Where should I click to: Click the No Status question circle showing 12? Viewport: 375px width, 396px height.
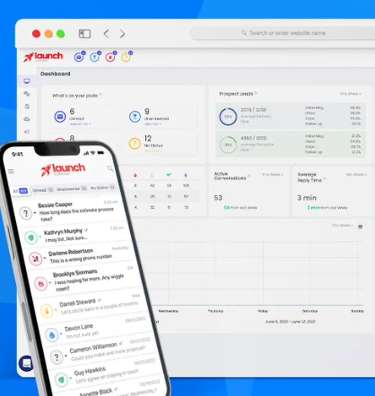coord(135,143)
